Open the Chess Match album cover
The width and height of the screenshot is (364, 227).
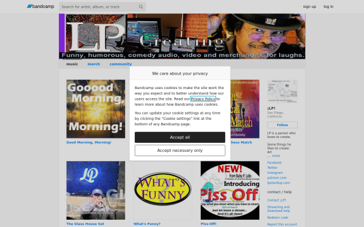(245, 109)
